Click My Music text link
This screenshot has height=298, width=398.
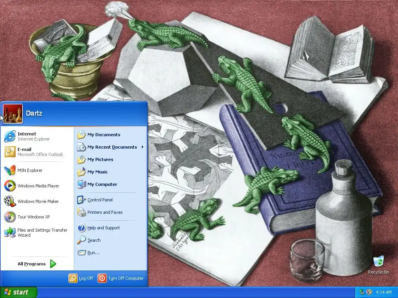coord(98,172)
